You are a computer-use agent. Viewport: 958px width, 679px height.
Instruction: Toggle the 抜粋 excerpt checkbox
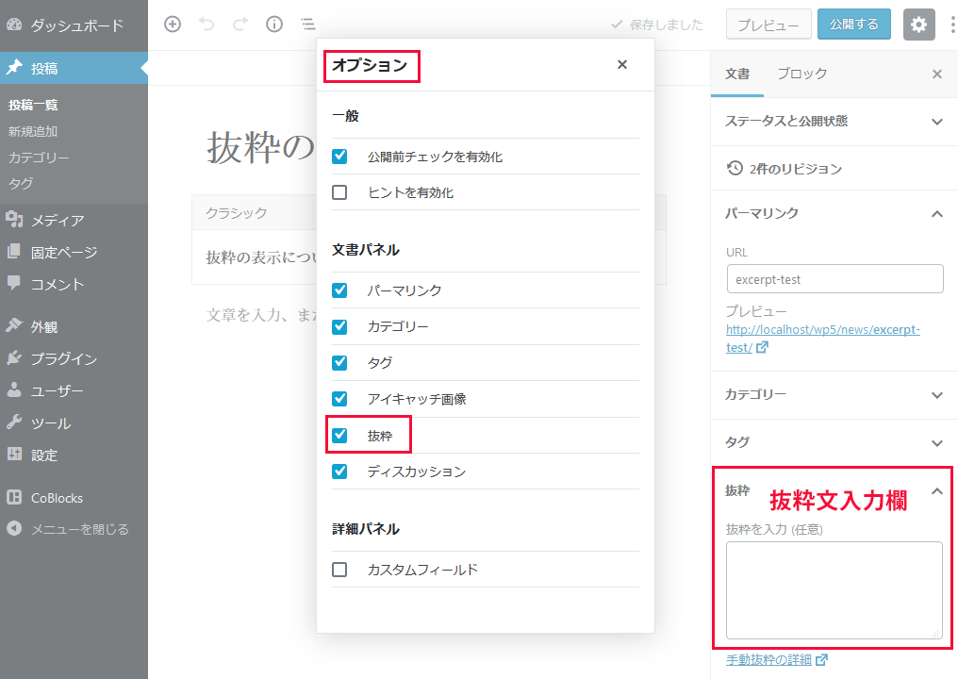pos(339,435)
